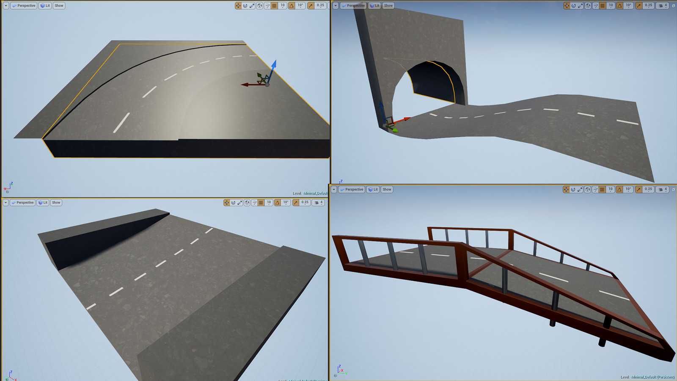Screen dimensions: 677x381
Task: Toggle scale snapping in bridge viewport
Action: [638, 189]
